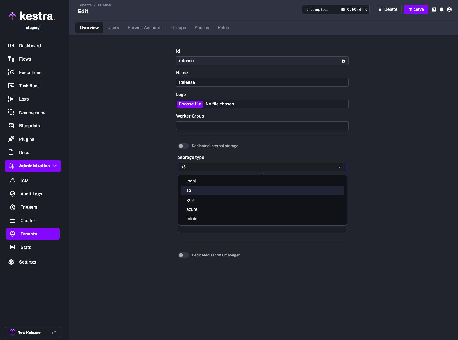The width and height of the screenshot is (458, 340).
Task: Select gcs from storage type list
Action: pos(190,200)
